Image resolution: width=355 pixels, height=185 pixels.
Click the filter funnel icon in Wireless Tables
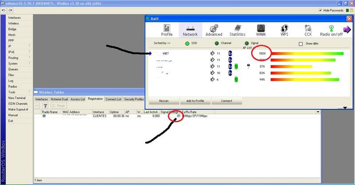pos(45,105)
